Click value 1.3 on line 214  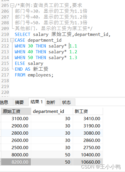click(x=73, y=58)
